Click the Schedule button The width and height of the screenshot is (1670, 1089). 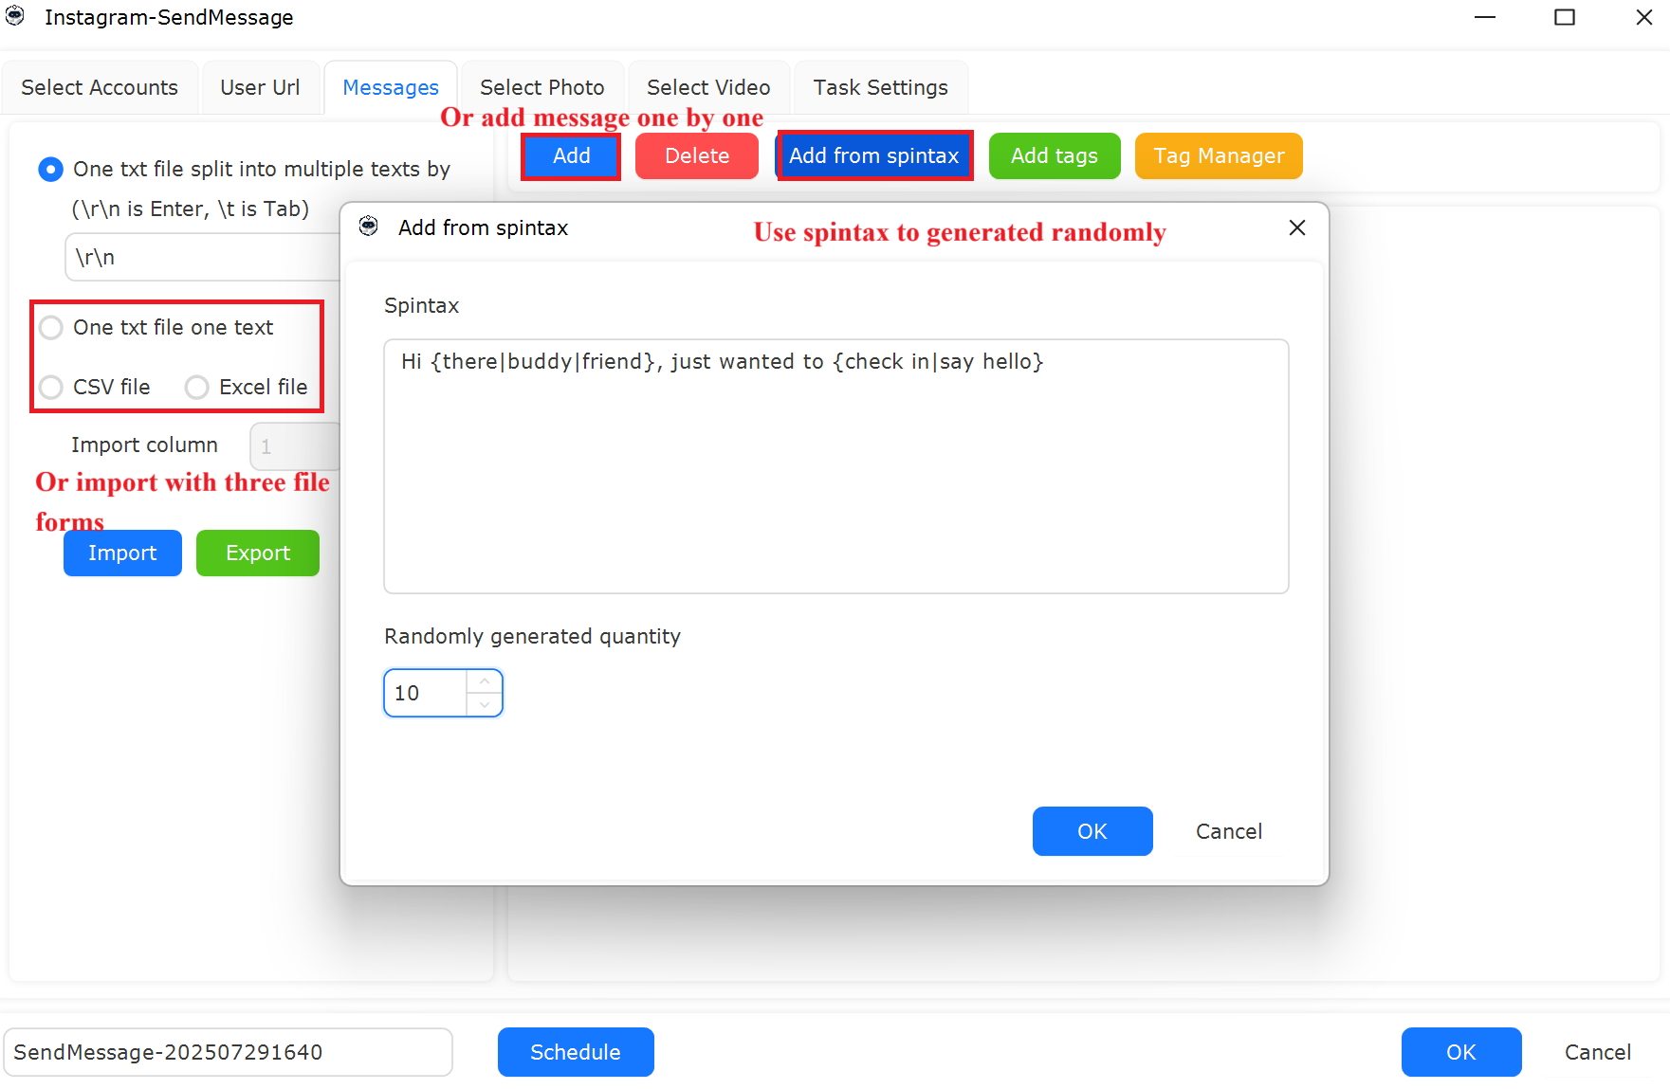[x=576, y=1052]
